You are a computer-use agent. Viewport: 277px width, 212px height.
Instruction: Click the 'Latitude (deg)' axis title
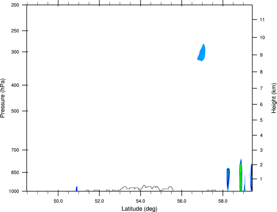click(x=139, y=209)
